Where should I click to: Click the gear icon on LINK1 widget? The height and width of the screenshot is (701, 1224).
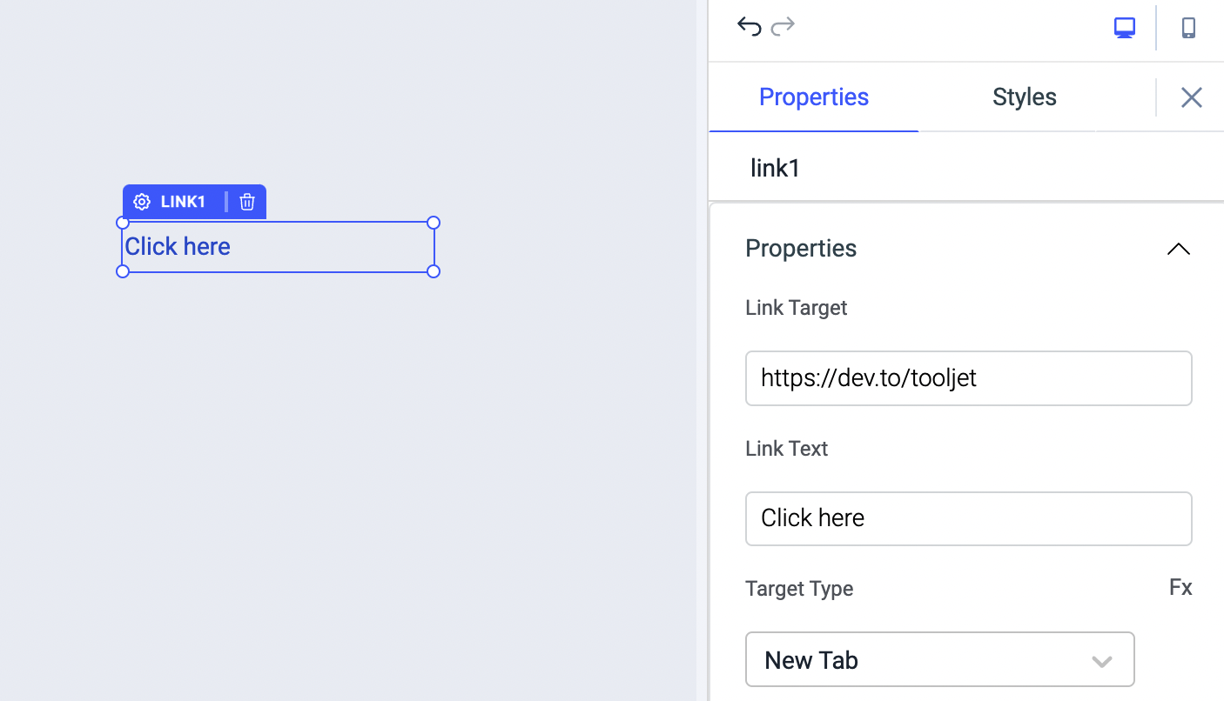click(142, 202)
